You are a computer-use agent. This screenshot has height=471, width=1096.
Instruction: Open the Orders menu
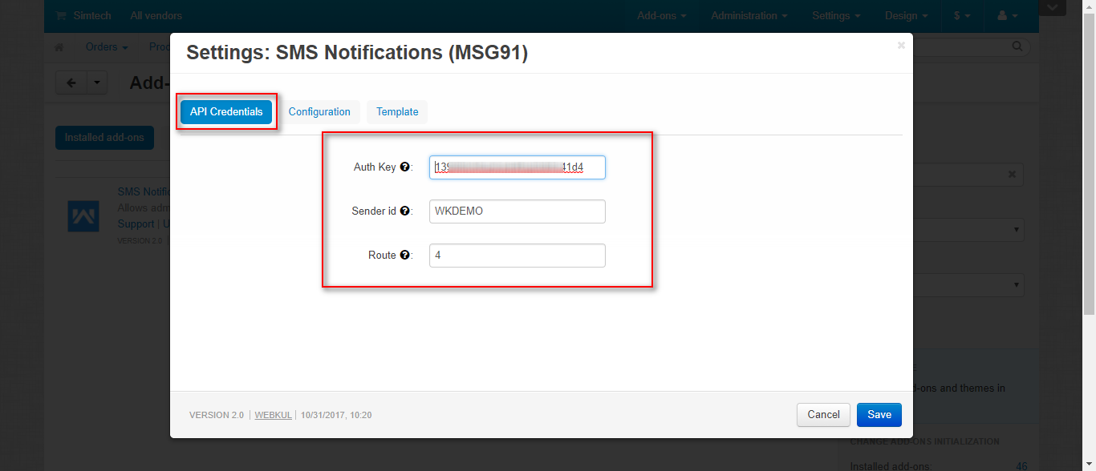[107, 47]
